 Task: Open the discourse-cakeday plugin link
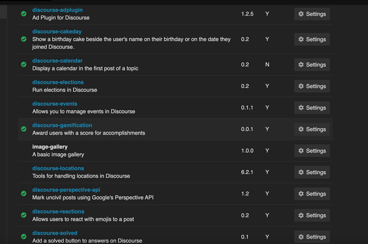(57, 32)
